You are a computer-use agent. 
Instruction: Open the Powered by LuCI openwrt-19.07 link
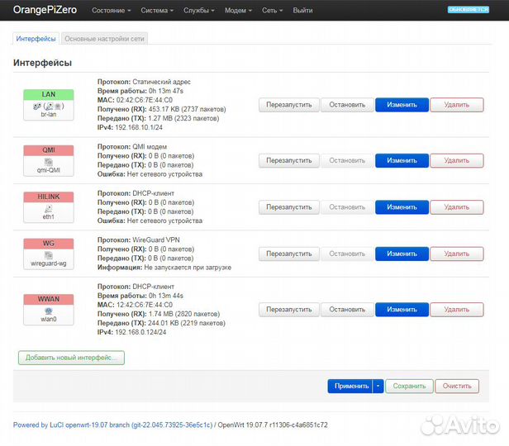[x=112, y=425]
